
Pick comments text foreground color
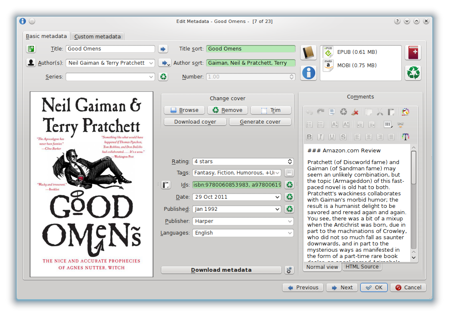click(405, 137)
